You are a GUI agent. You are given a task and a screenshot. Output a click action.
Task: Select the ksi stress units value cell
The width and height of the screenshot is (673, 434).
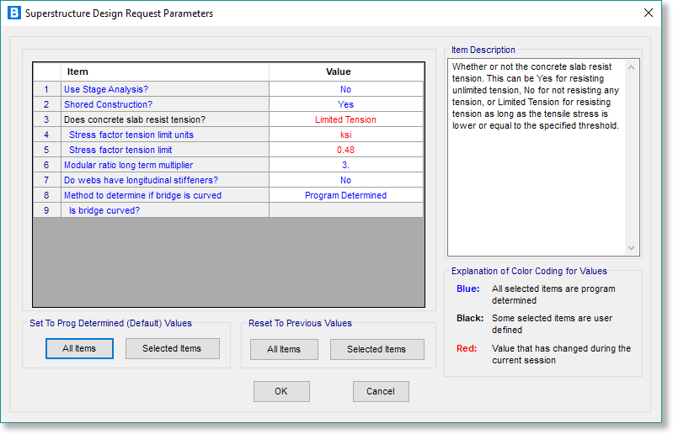coord(345,135)
